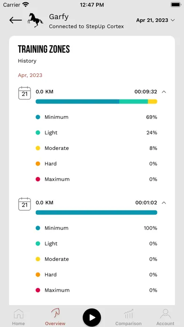This screenshot has width=184, height=327.
Task: Collapse the 00:01:02 session details
Action: pyautogui.click(x=164, y=202)
